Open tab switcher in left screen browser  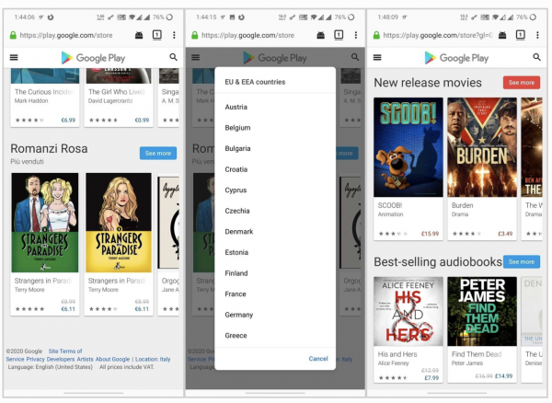[157, 35]
